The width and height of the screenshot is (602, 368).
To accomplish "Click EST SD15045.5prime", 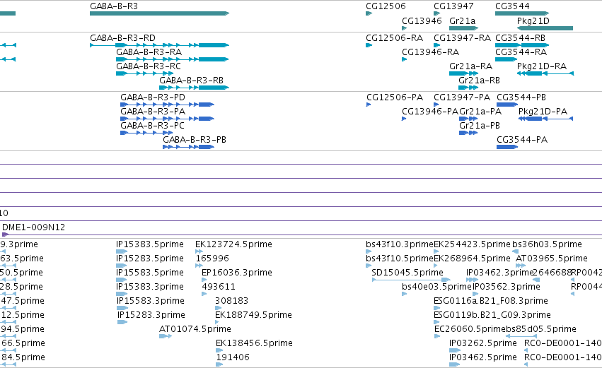I will tap(411, 280).
